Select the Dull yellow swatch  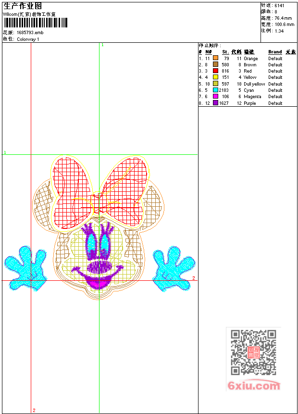[215, 84]
